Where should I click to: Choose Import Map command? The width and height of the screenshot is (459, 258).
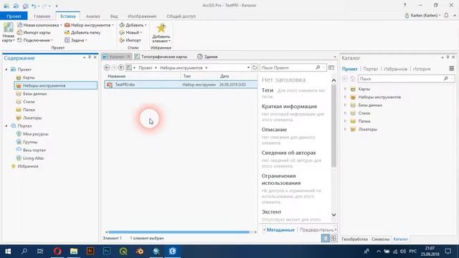tap(34, 32)
